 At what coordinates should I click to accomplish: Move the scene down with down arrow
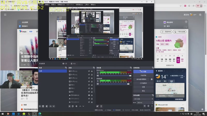pyautogui.click(x=54, y=106)
